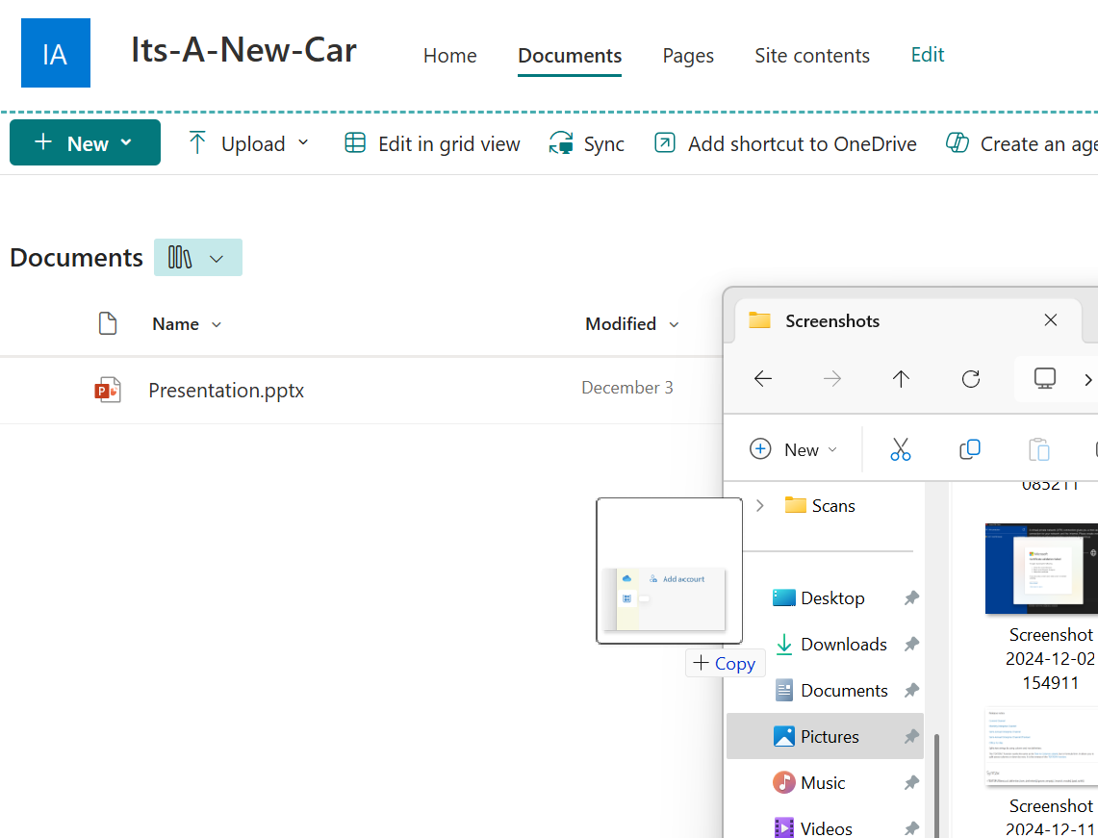This screenshot has height=838, width=1098.
Task: Click the Create an agent icon
Action: (x=958, y=142)
